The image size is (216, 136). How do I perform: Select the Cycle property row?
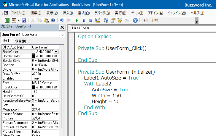(x=31, y=69)
